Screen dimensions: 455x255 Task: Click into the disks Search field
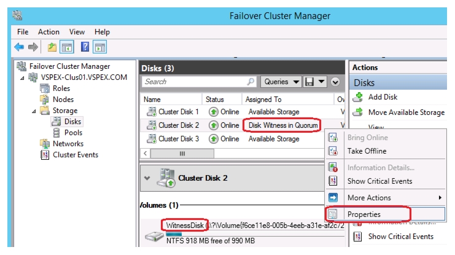[x=196, y=82]
